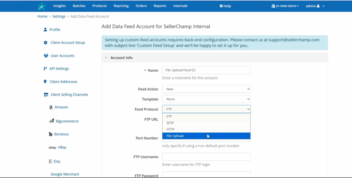Viewport: 352px width, 178px height.
Task: Click the FTP Username input field
Action: (x=206, y=157)
